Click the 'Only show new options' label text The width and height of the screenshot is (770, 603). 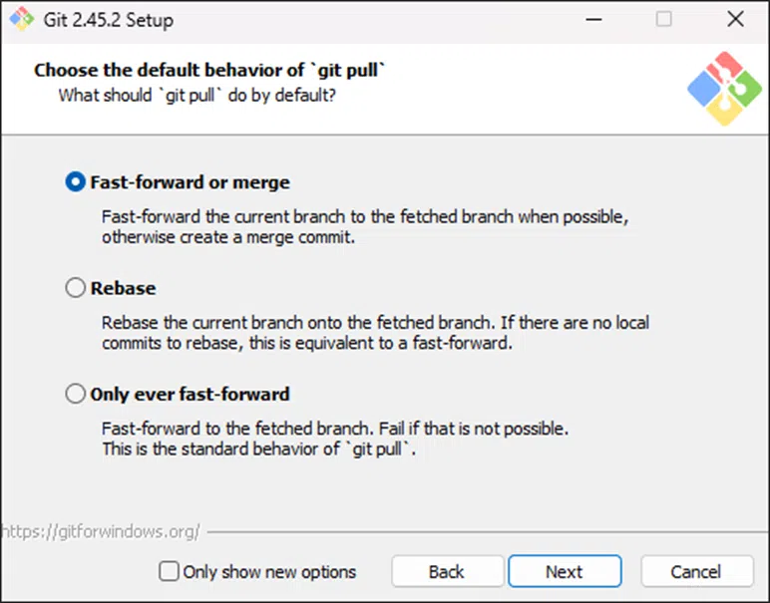pyautogui.click(x=269, y=571)
